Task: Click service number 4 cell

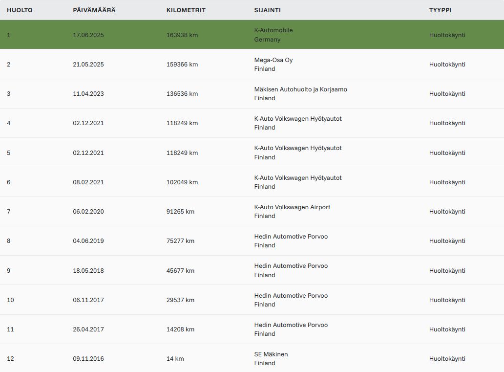Action: (9, 123)
